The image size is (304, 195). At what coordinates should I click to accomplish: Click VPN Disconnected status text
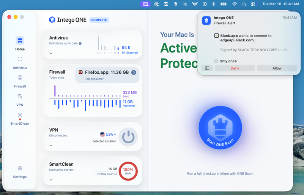point(58,135)
